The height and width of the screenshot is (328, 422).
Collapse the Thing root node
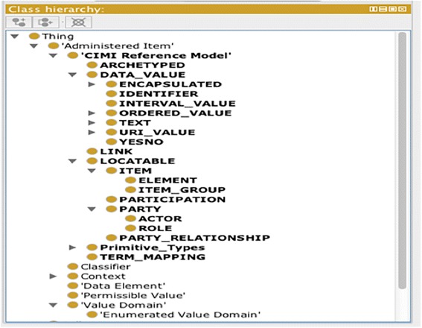[15, 36]
